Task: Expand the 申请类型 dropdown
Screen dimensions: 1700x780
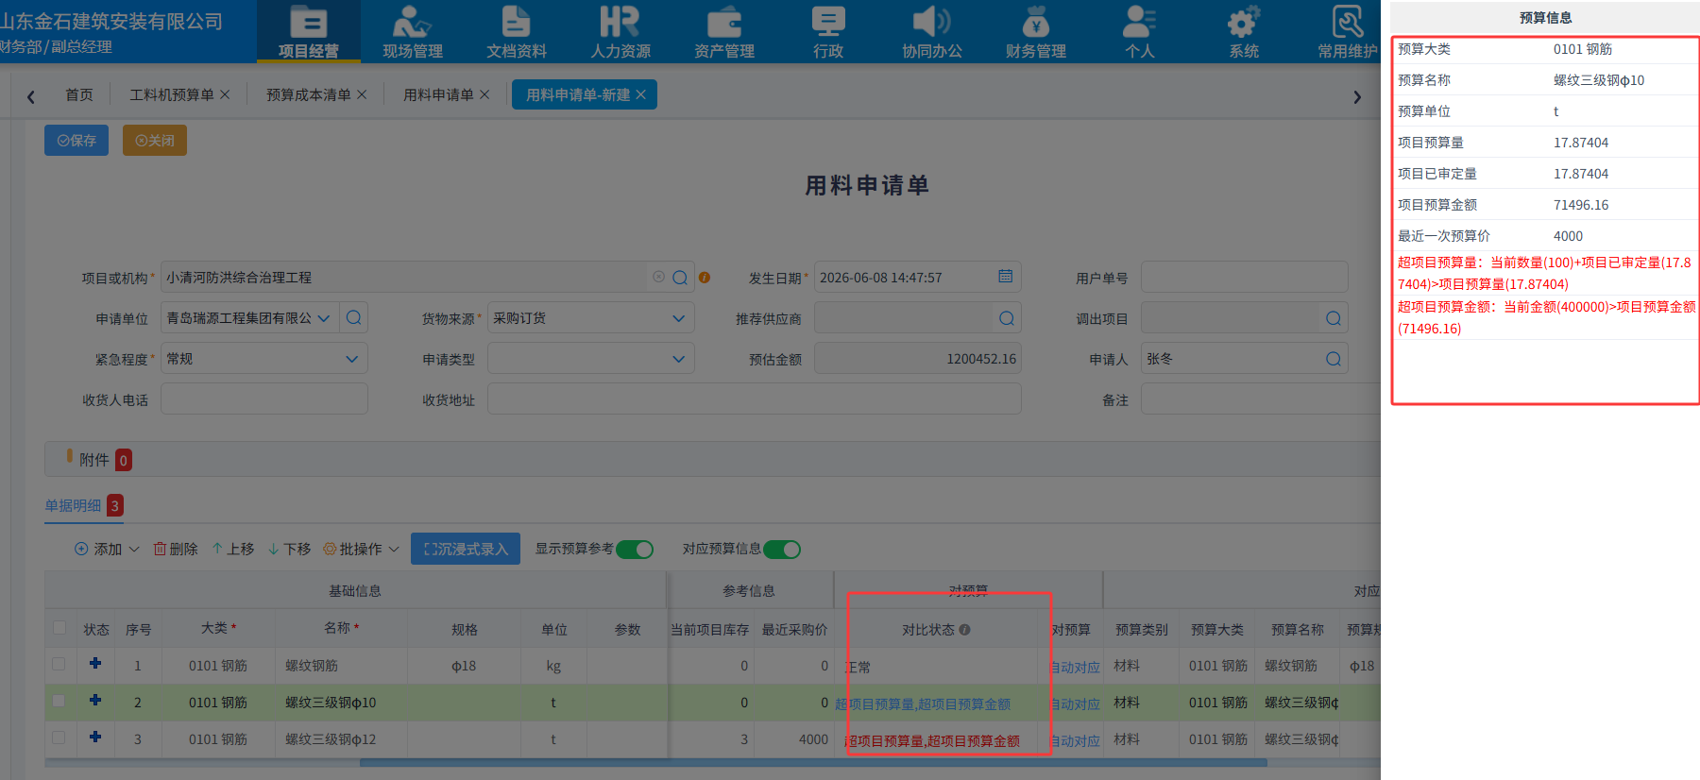Action: [678, 359]
